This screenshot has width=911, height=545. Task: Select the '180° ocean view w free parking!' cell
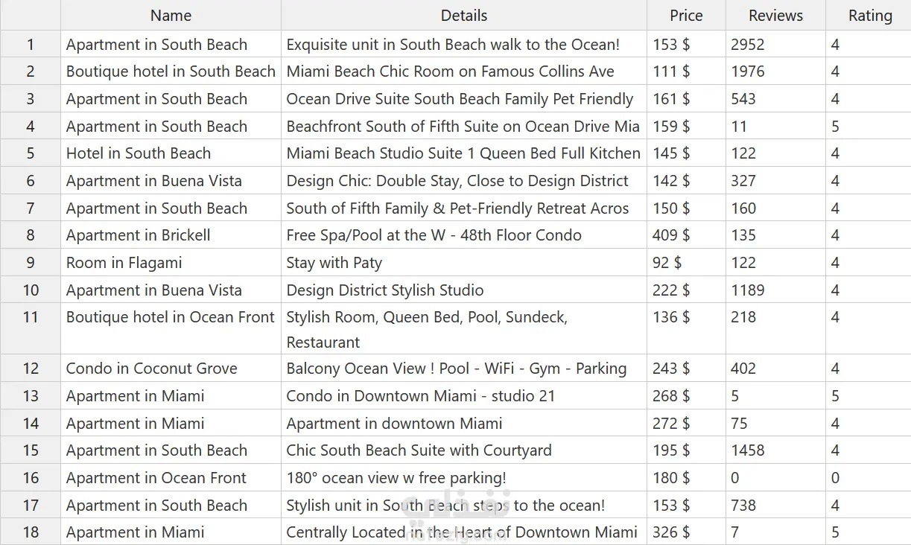396,478
